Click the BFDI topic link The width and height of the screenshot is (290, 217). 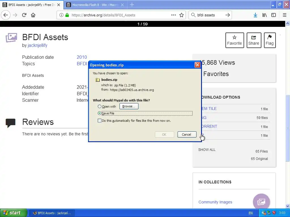(x=82, y=64)
